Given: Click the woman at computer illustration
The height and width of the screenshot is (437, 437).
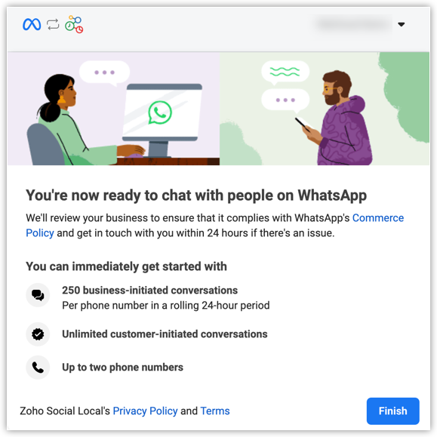Looking at the screenshot, I should [86, 122].
